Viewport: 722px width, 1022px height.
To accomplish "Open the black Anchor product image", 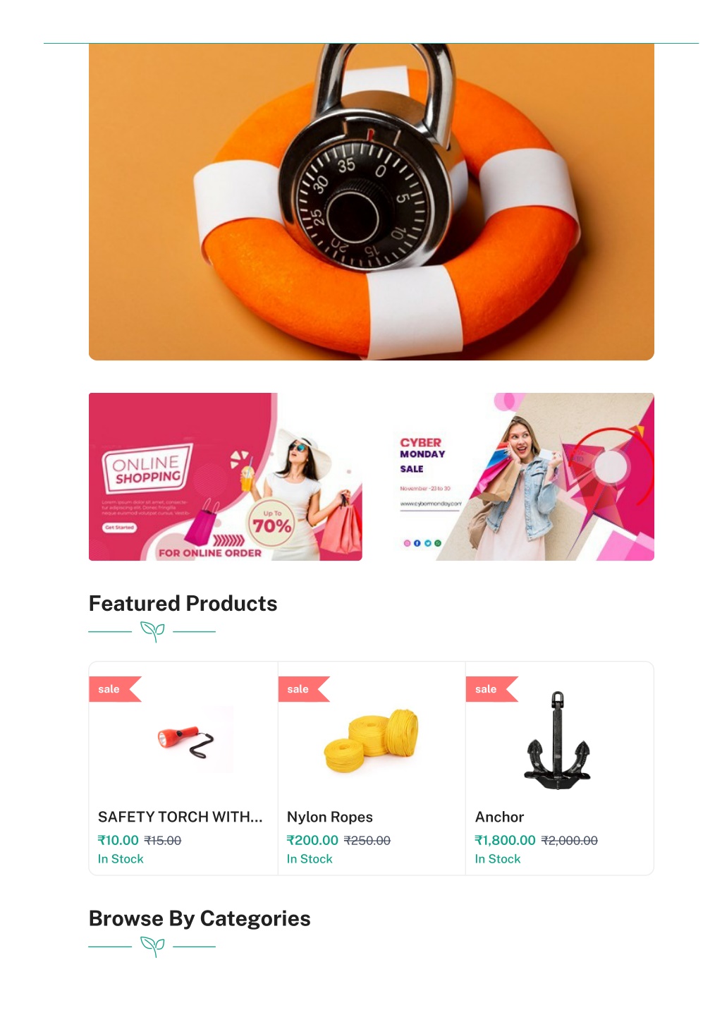I will (x=557, y=740).
